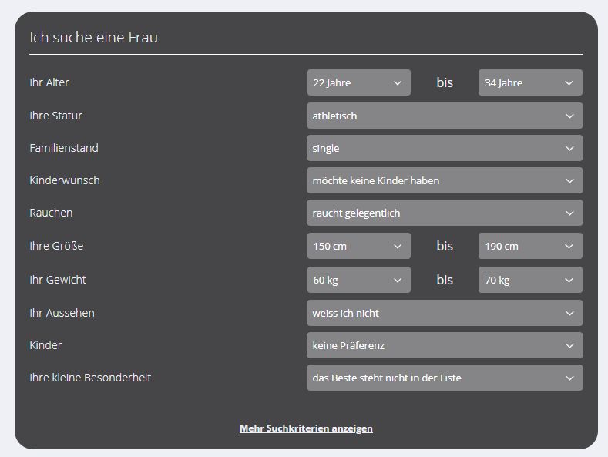Click the Ihre Größe label
Viewport: 608px width, 457px height.
pos(56,246)
